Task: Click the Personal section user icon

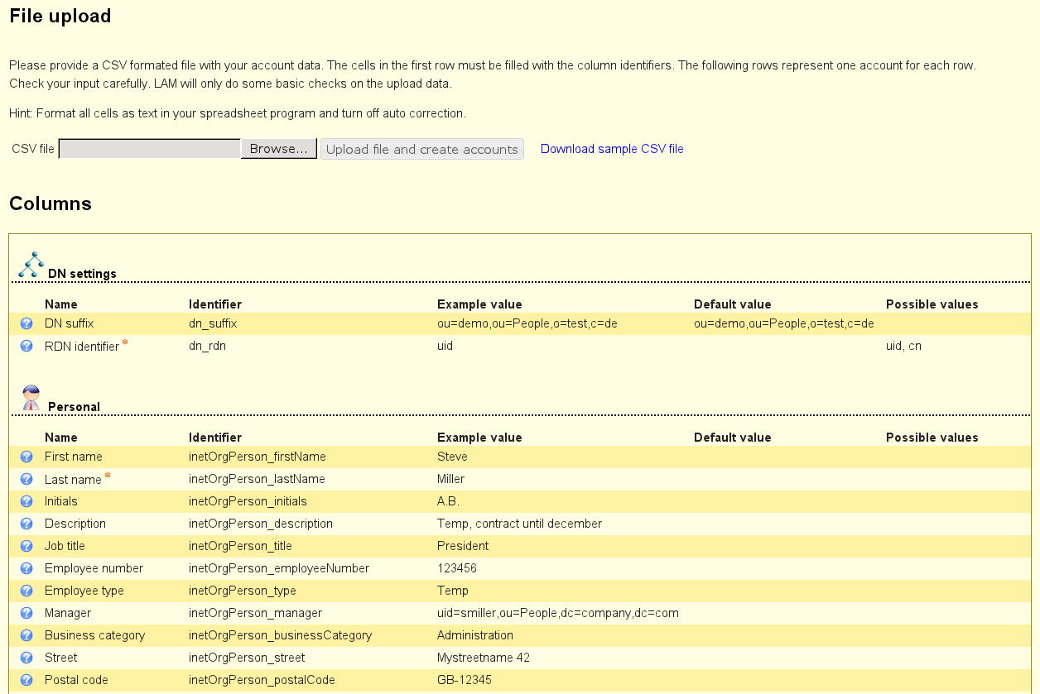Action: click(x=31, y=398)
